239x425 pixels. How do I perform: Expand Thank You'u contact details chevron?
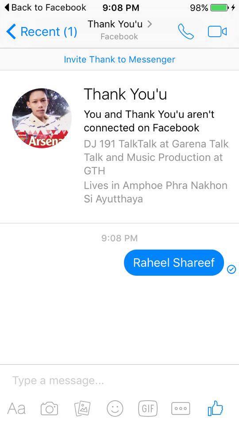pyautogui.click(x=150, y=24)
